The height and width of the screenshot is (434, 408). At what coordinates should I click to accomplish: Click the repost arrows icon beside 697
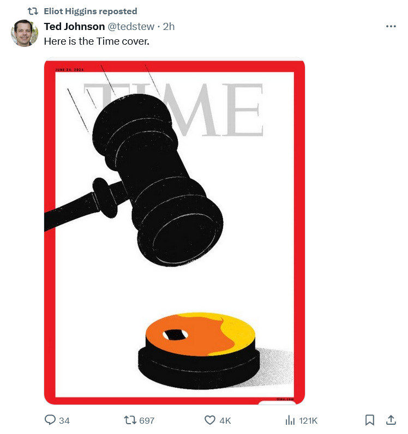[x=130, y=420]
